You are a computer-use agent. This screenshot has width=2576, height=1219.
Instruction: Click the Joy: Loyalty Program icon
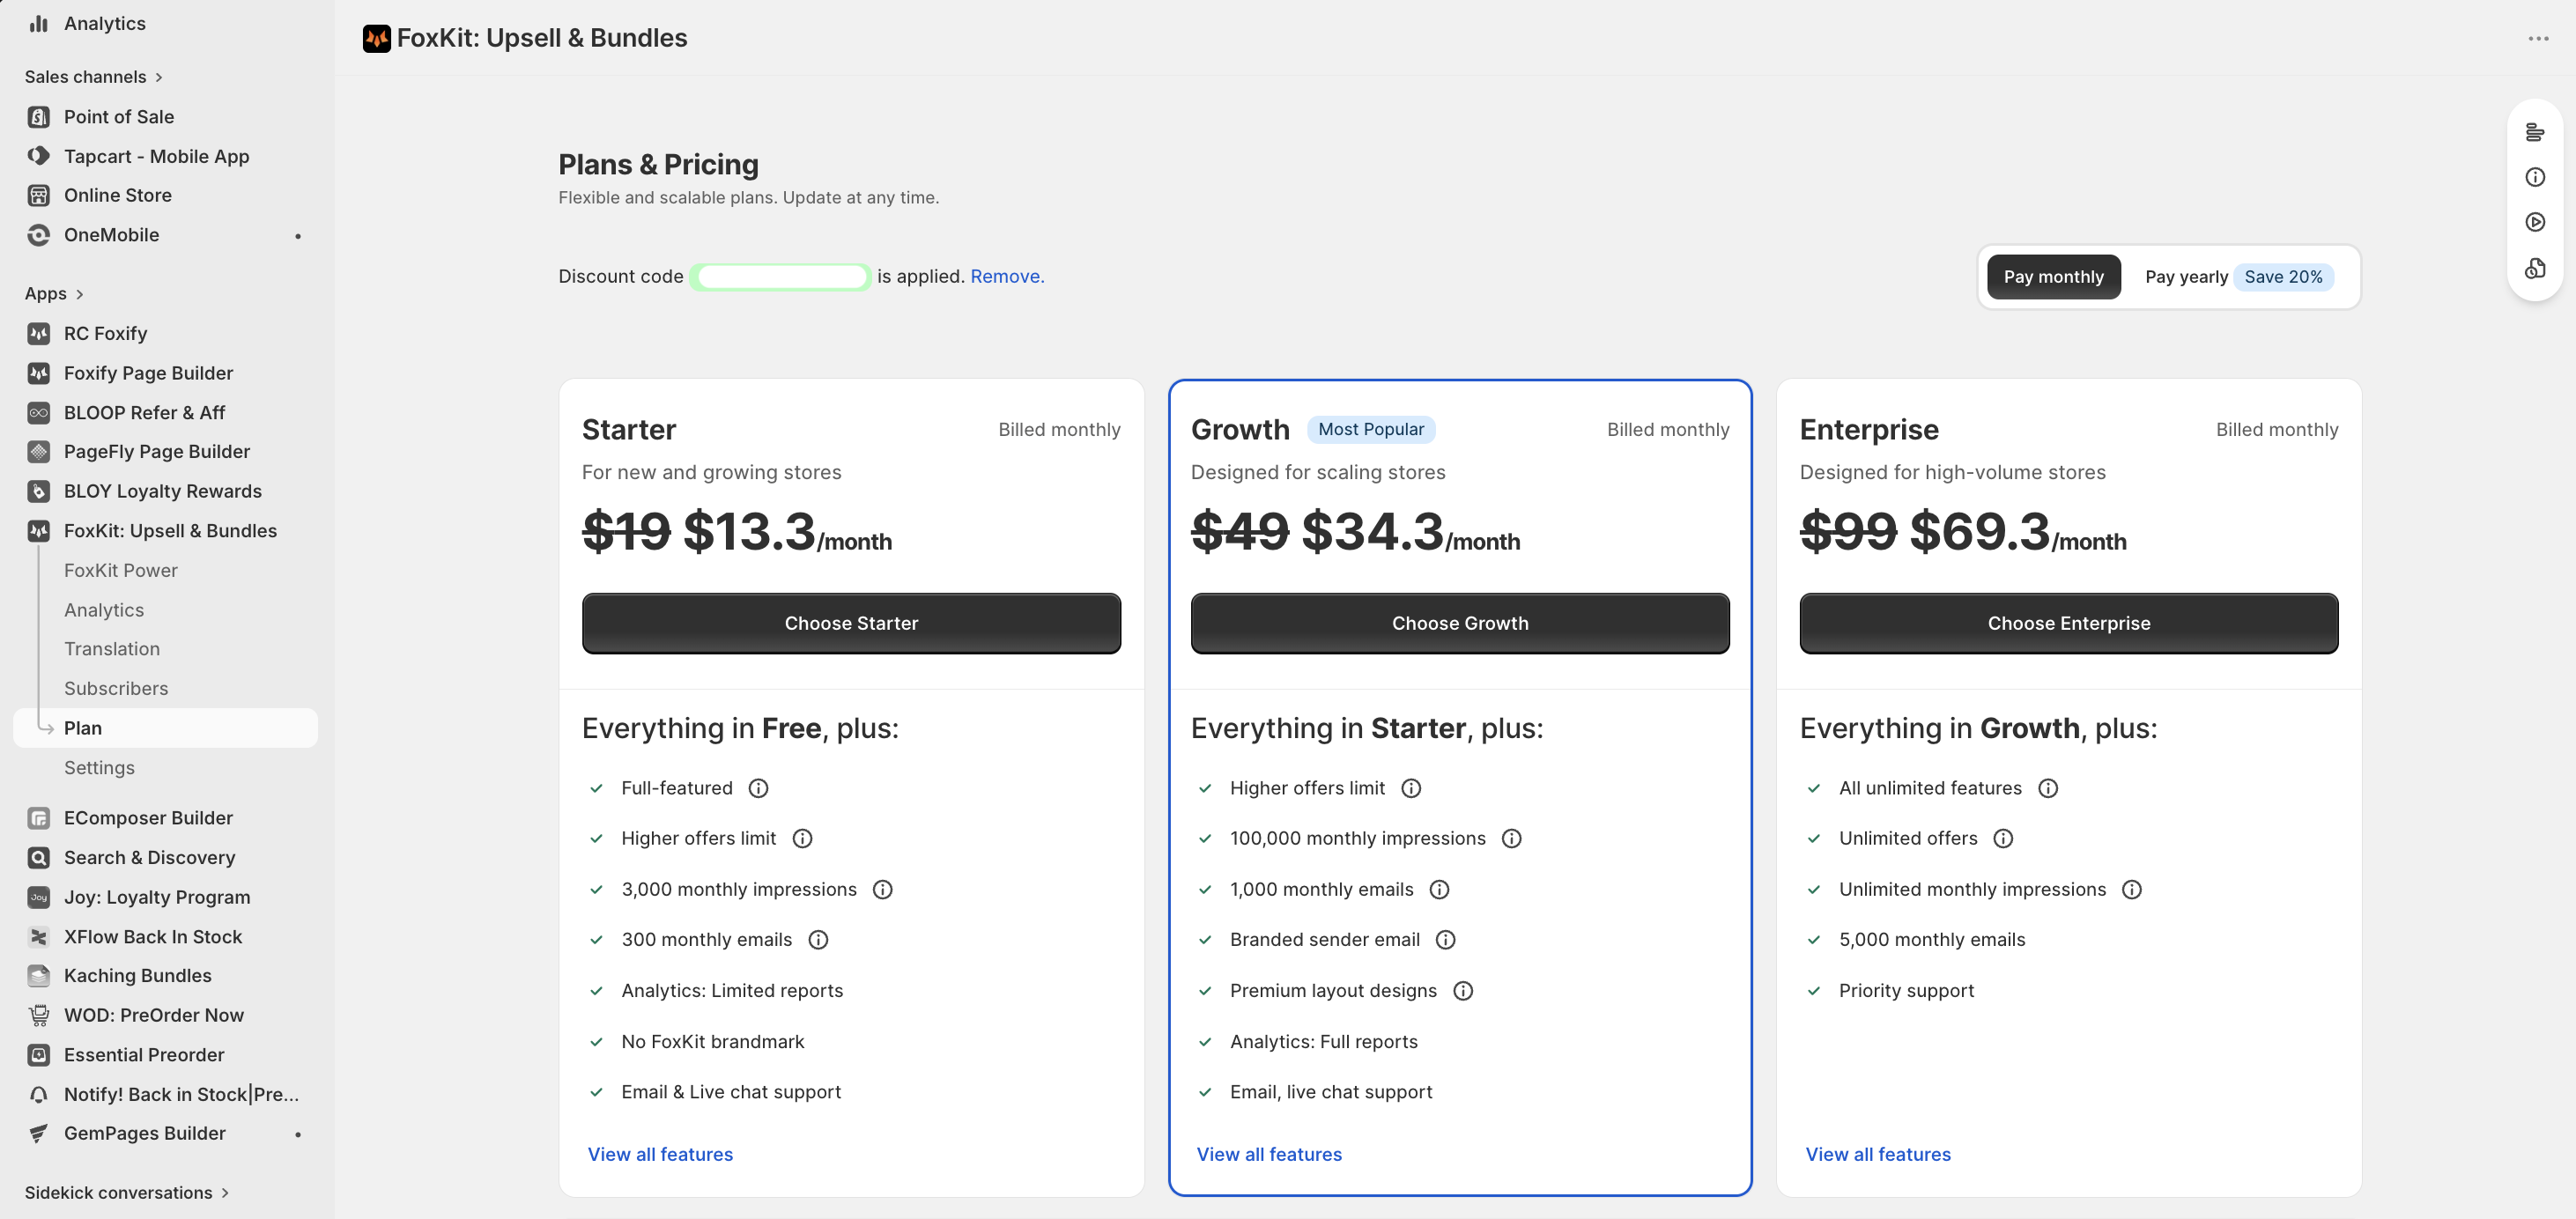pyautogui.click(x=39, y=897)
